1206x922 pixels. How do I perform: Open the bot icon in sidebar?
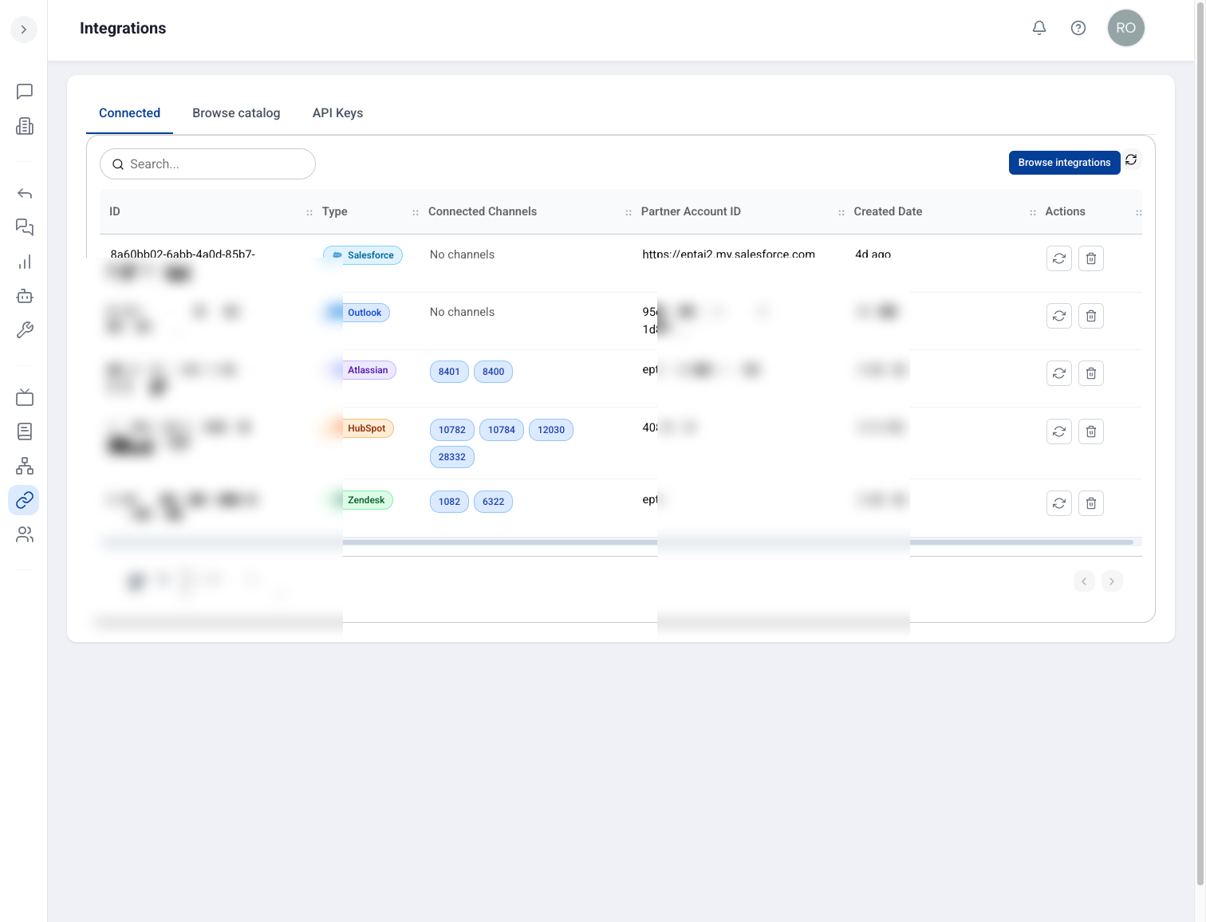click(x=25, y=297)
